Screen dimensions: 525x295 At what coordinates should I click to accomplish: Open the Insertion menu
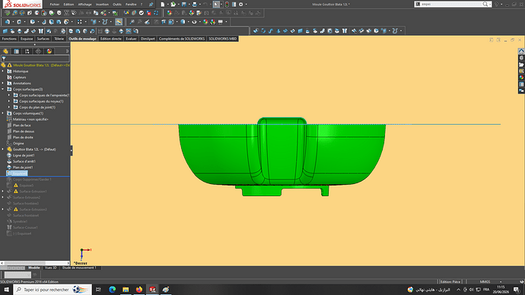(102, 5)
